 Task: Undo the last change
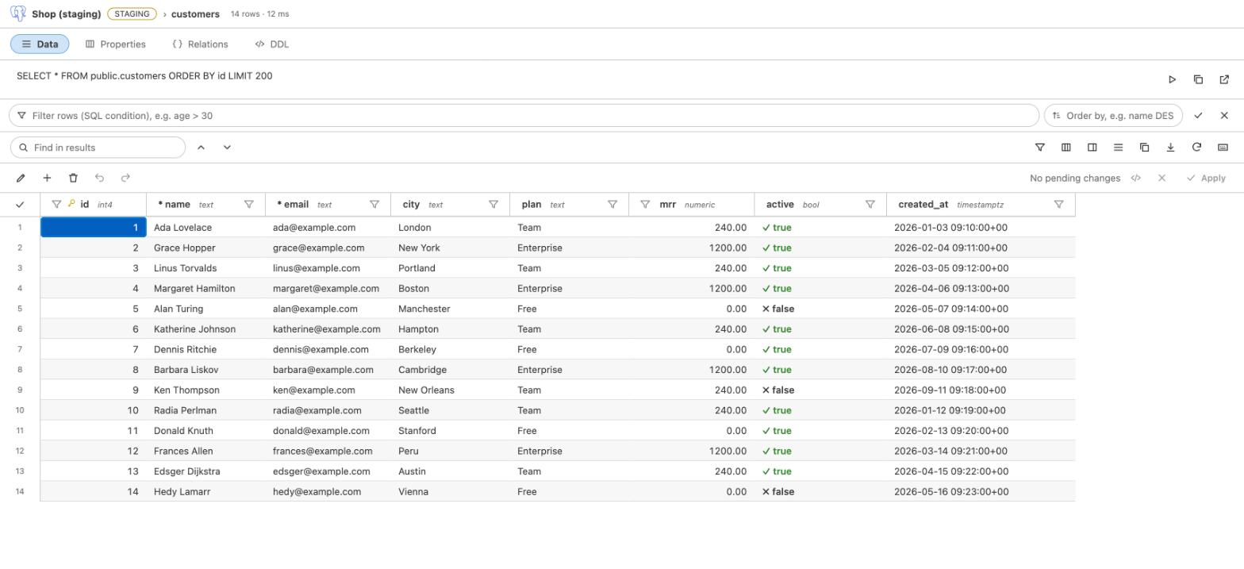(99, 179)
